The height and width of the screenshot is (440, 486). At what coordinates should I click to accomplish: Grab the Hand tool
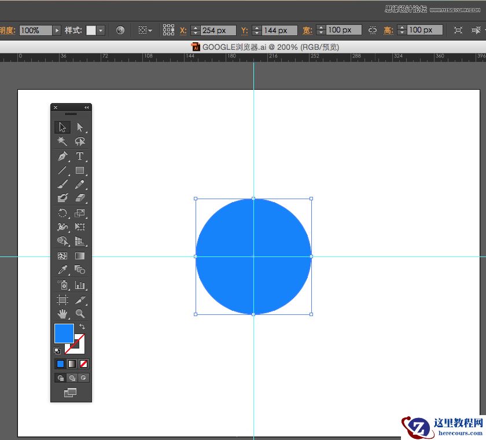[x=61, y=313]
